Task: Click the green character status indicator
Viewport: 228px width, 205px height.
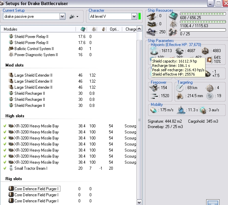Action: click(x=139, y=16)
